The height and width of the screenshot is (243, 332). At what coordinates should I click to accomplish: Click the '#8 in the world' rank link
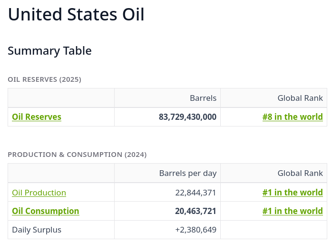click(293, 117)
